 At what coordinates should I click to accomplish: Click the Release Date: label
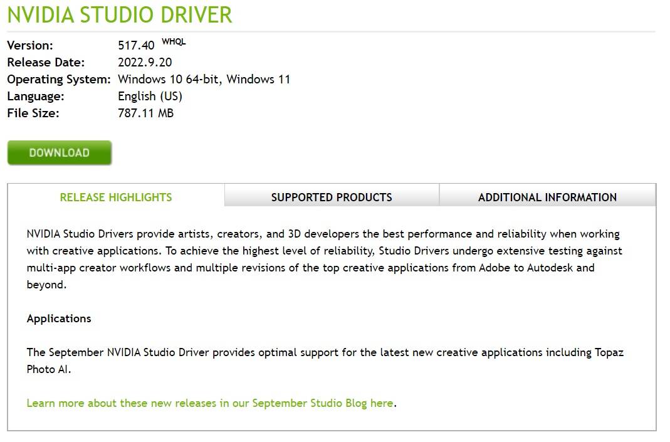46,63
